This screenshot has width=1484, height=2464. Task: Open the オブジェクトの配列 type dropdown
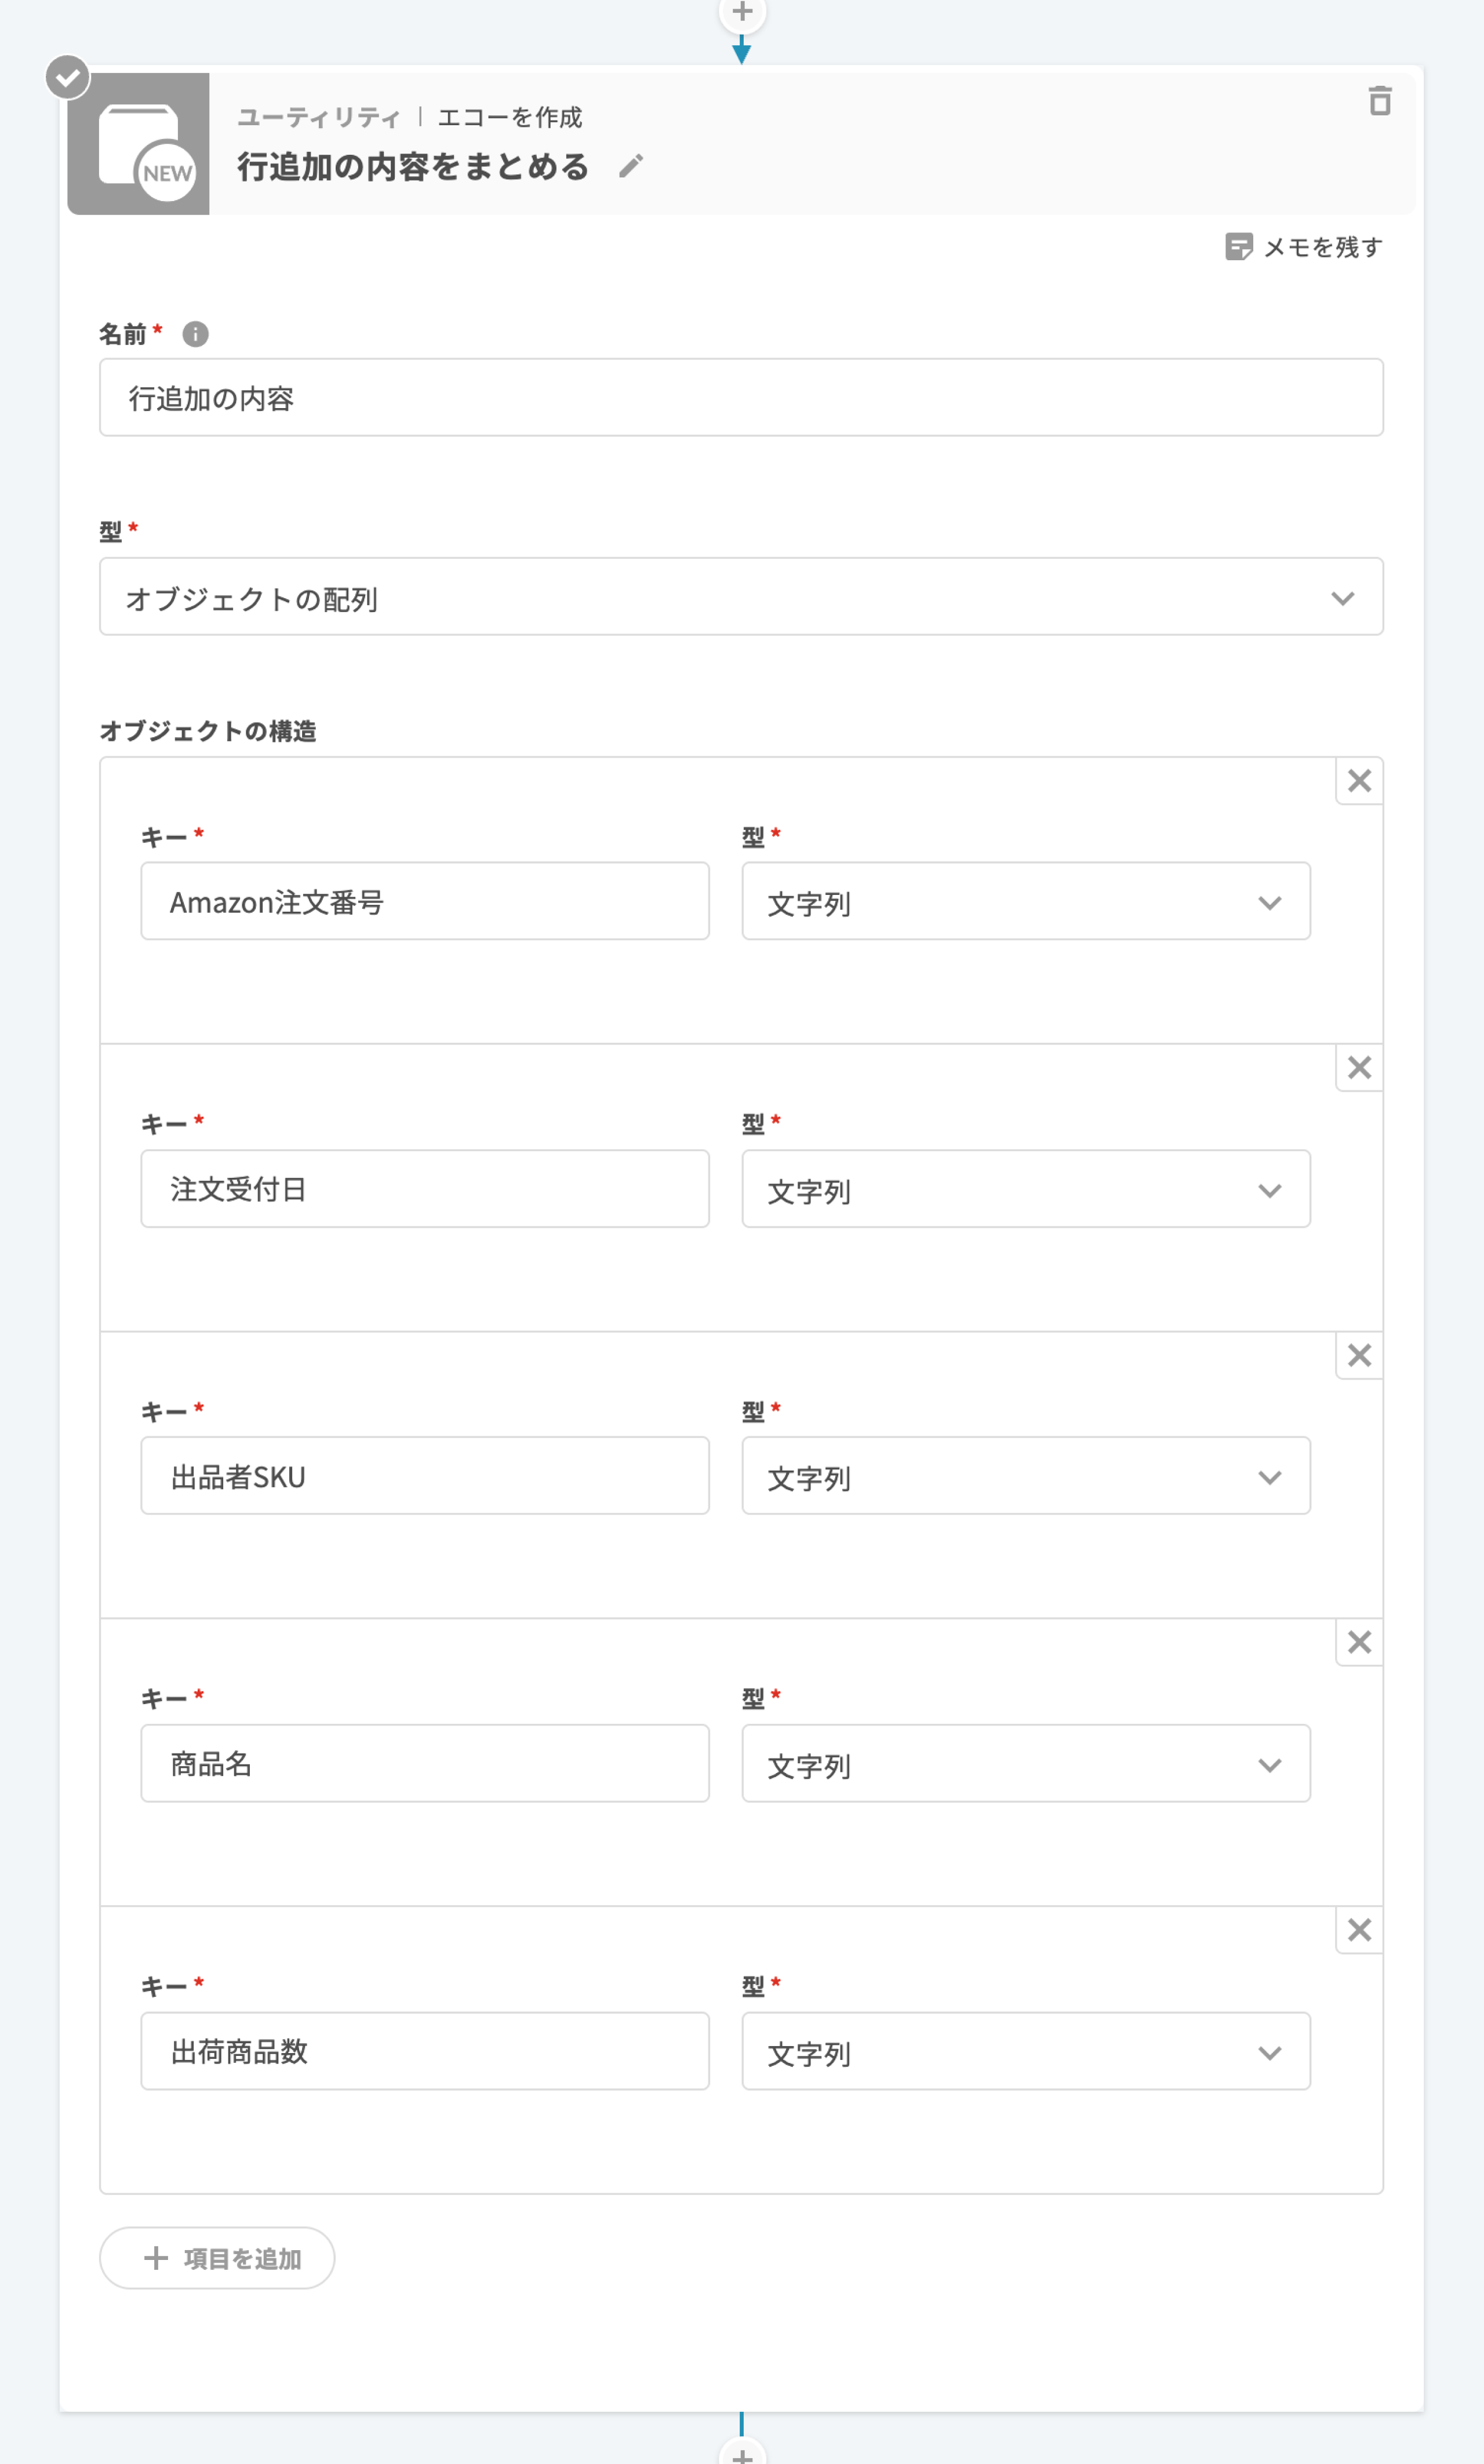[x=741, y=597]
